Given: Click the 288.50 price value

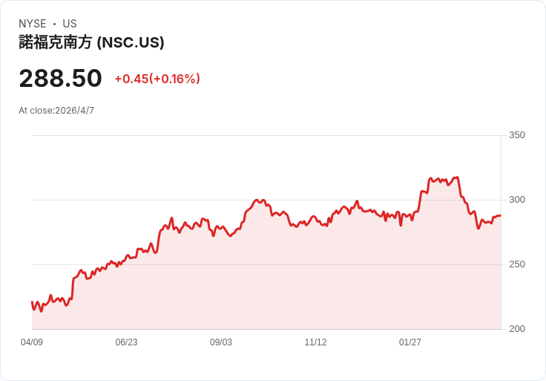Looking at the screenshot, I should (x=60, y=78).
